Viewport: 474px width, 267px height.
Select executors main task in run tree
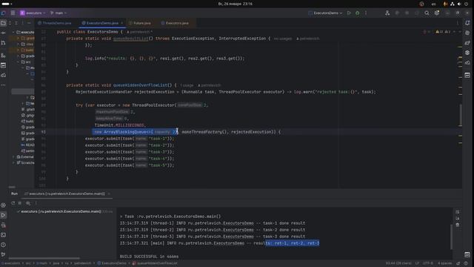pyautogui.click(x=61, y=211)
